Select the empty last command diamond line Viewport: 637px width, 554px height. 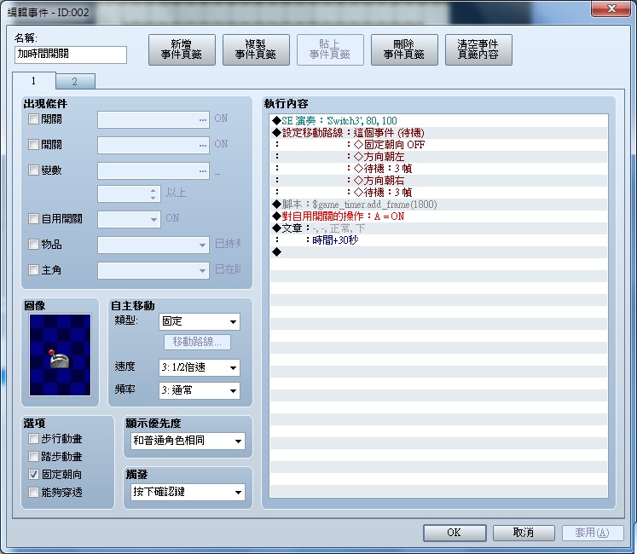(439, 252)
